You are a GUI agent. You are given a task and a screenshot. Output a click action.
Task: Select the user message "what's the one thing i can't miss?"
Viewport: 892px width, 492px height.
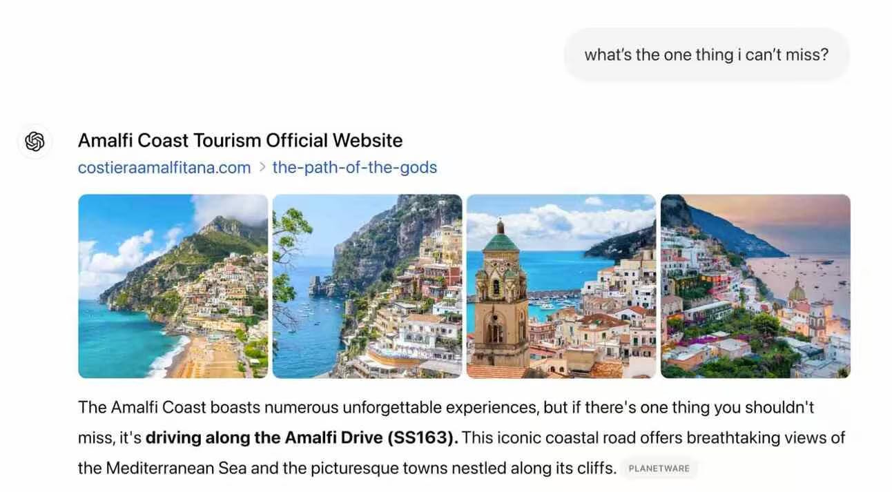coord(706,55)
